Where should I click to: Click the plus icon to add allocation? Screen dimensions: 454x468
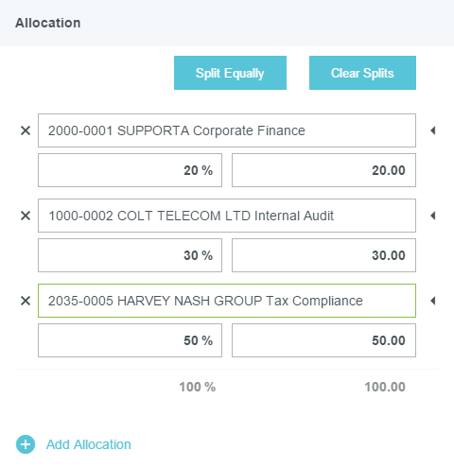tap(26, 444)
